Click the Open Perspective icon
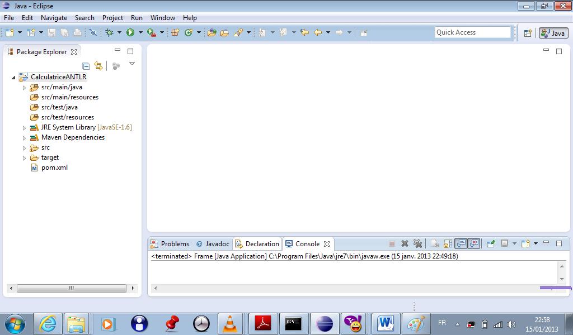The image size is (573, 335). pyautogui.click(x=528, y=33)
